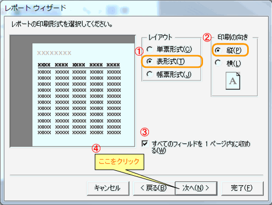This screenshot has width=272, height=205.
Task: Click the キャンセル button
Action: coord(108,188)
